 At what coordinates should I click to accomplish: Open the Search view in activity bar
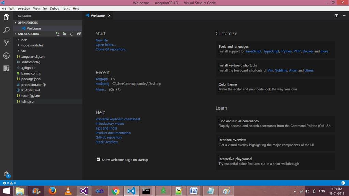(6, 30)
